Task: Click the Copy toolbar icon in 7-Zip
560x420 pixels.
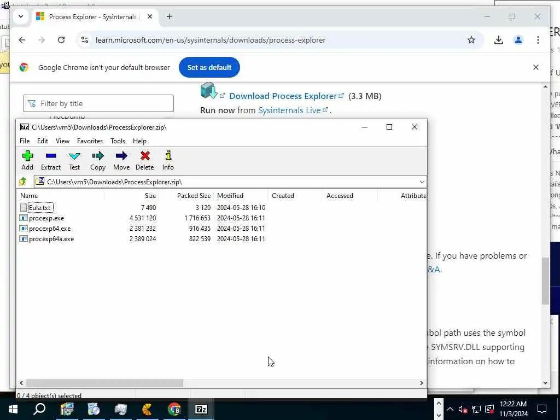Action: click(x=97, y=160)
